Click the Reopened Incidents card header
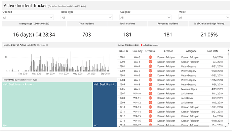Viewport: 232px width, 132px height. coord(168,24)
